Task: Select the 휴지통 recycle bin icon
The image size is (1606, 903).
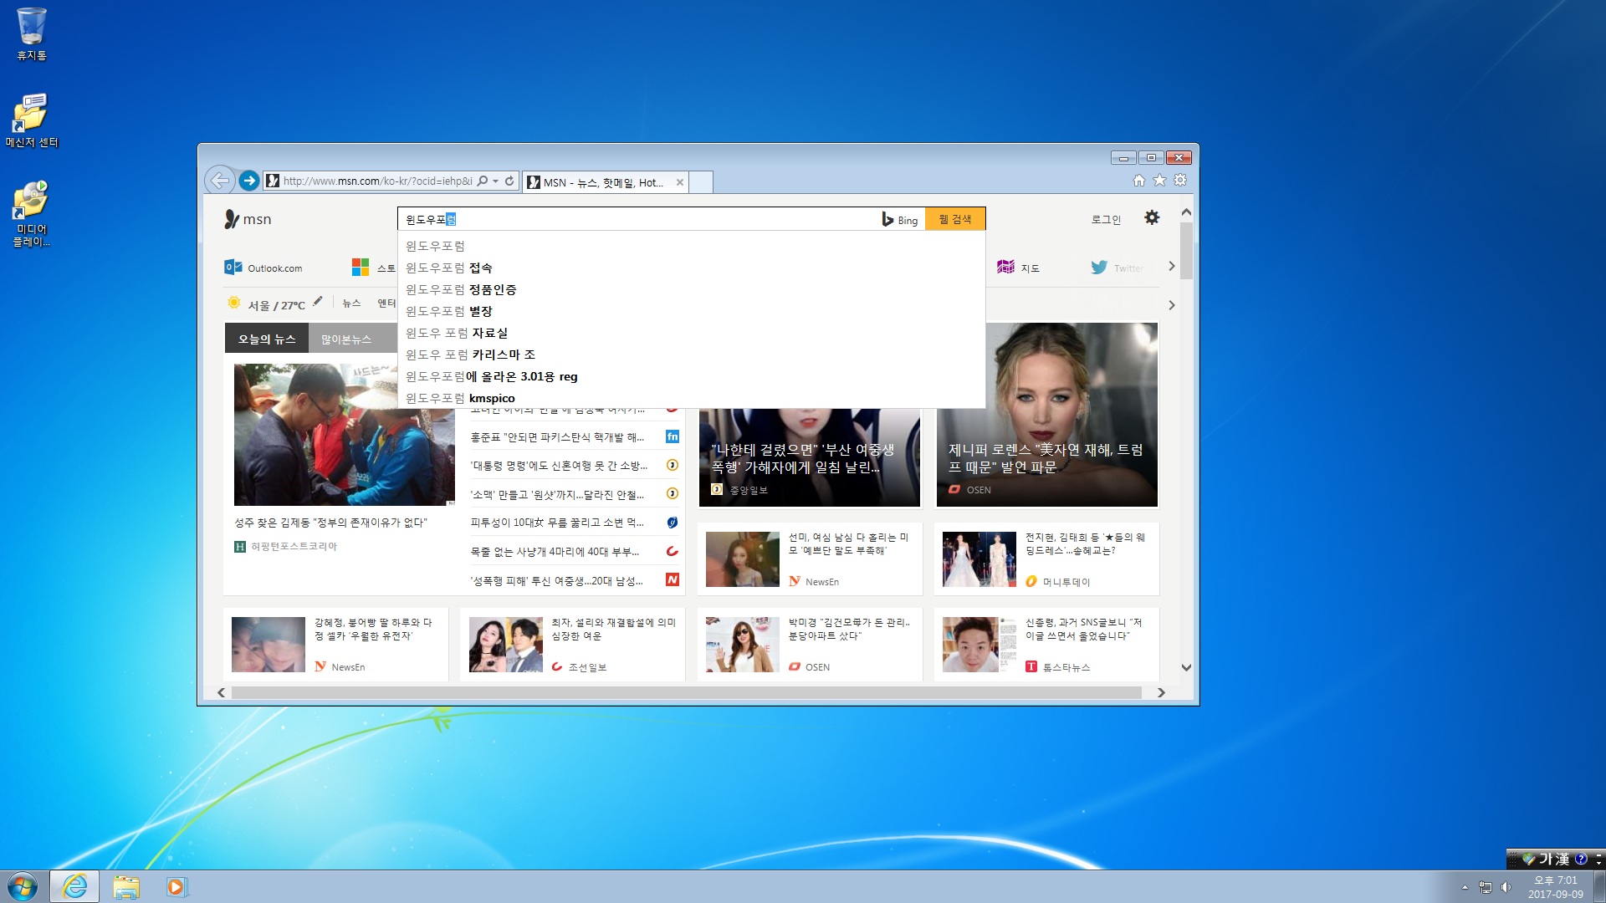Action: 31,33
